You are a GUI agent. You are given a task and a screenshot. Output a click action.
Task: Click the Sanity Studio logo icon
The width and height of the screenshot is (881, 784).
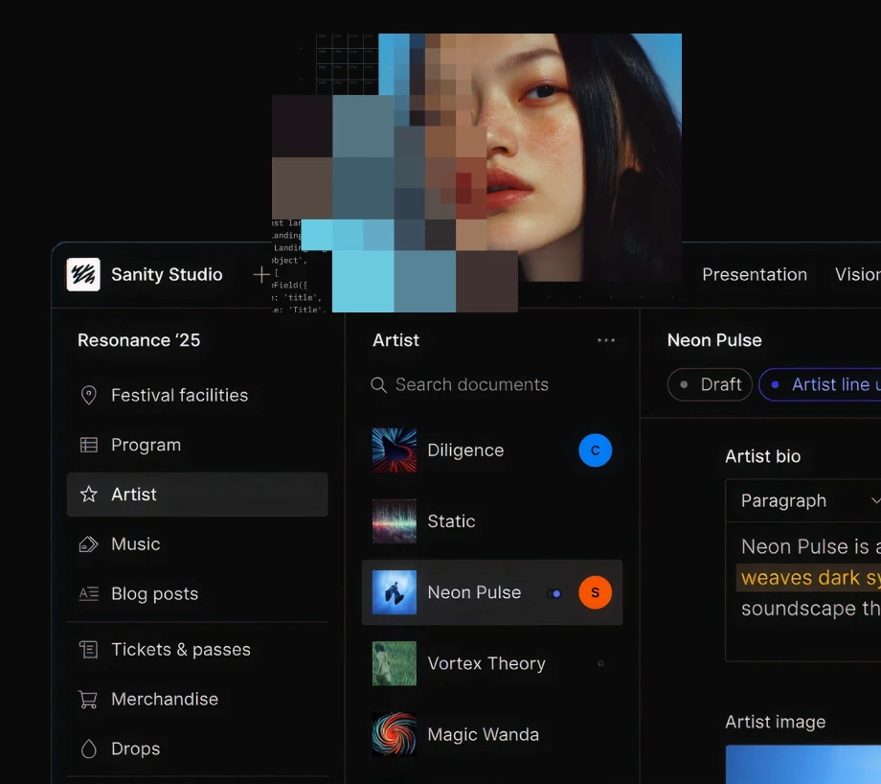point(82,274)
